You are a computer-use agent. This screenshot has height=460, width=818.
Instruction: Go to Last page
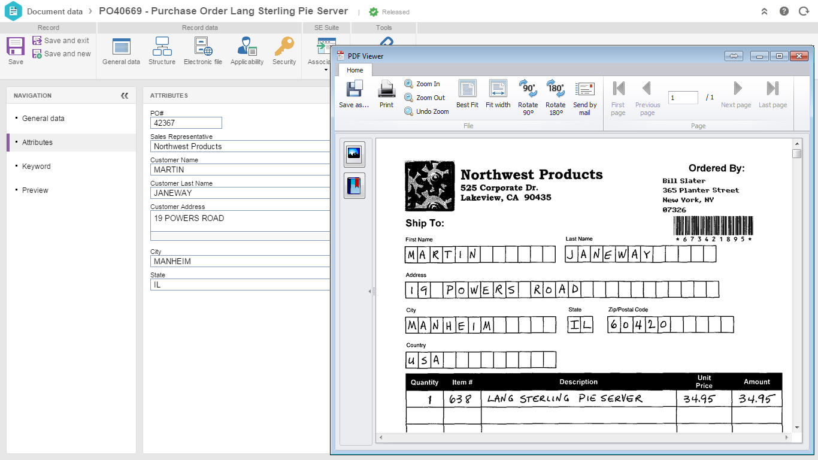coord(772,95)
